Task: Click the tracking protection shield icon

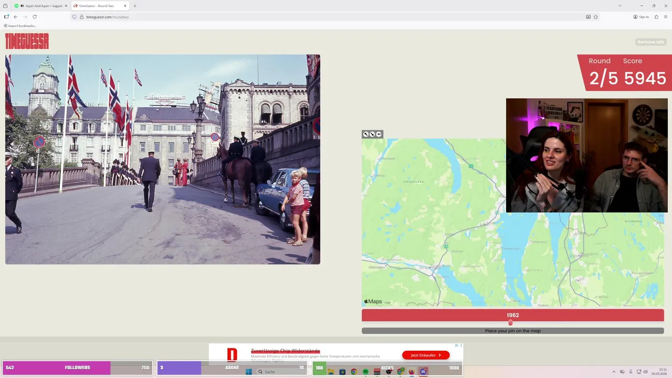Action: (74, 17)
